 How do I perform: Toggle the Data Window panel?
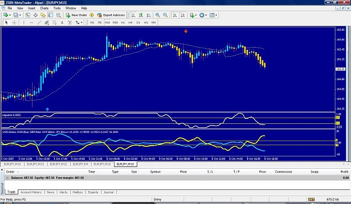tap(35, 15)
